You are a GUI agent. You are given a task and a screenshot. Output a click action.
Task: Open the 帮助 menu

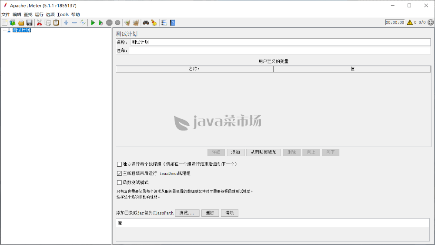tap(75, 14)
